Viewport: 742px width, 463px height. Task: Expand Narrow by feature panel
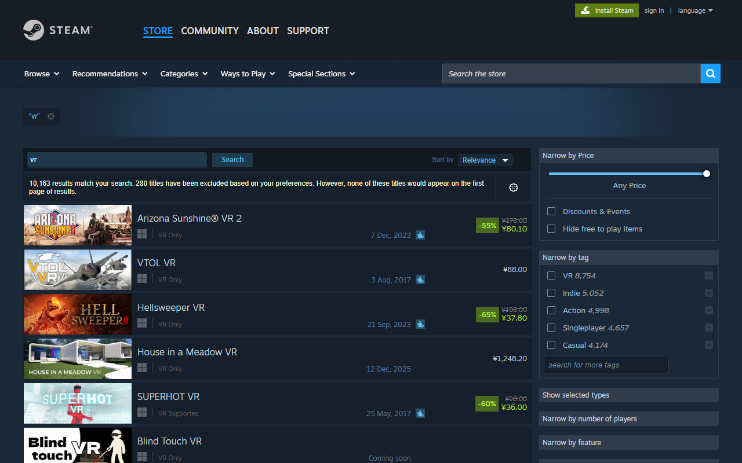pos(629,442)
